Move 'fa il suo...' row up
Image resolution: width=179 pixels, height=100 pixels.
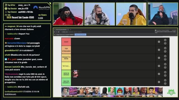pos(165,64)
